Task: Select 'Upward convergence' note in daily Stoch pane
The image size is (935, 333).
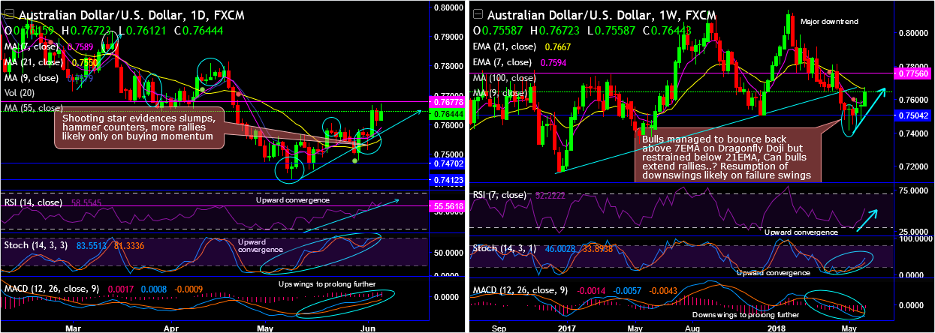Action: pyautogui.click(x=261, y=245)
